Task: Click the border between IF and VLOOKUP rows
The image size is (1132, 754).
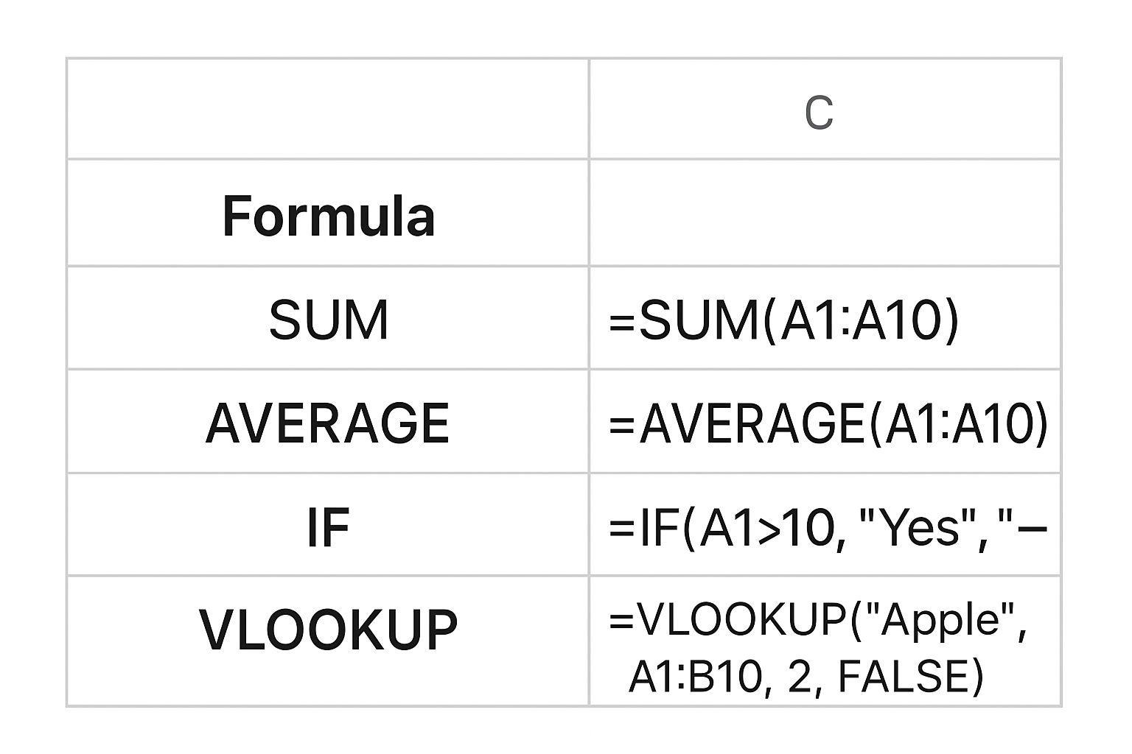Action: point(564,576)
